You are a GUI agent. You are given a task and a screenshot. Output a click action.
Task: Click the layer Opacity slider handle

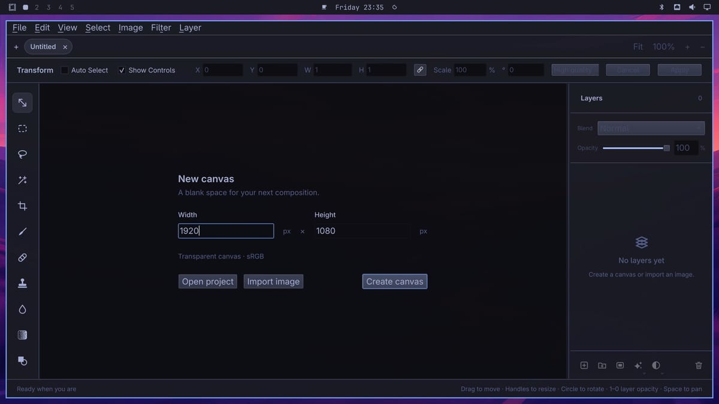[x=666, y=148]
